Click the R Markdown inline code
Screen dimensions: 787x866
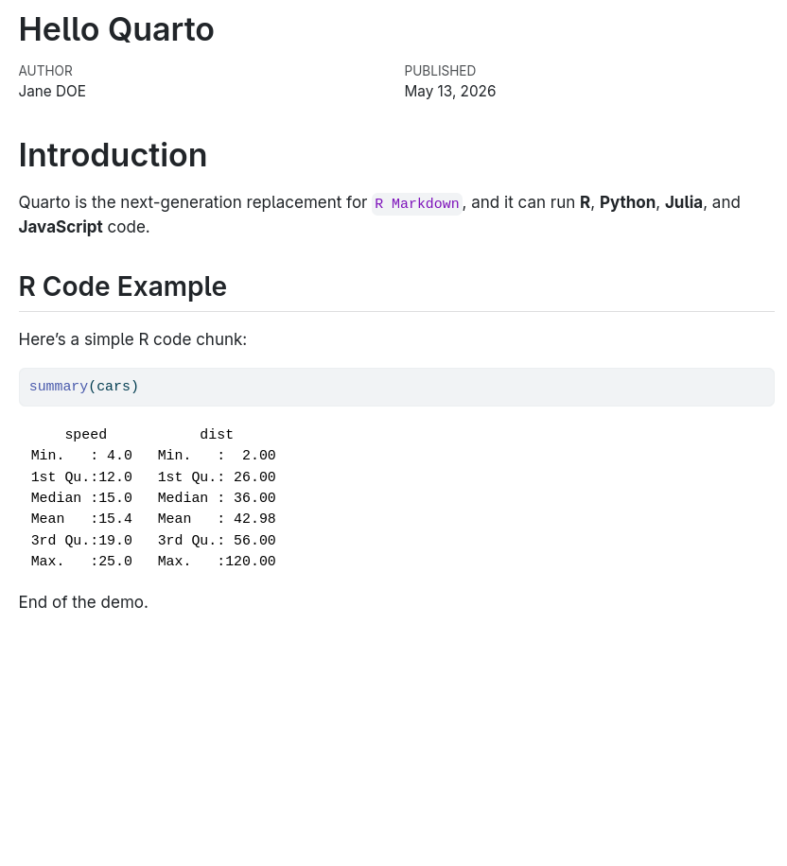[x=417, y=204]
